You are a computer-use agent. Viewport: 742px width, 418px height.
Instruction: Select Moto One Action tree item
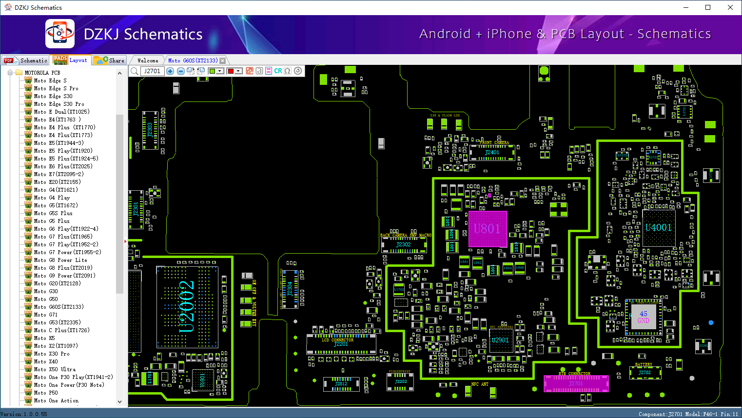coord(56,400)
